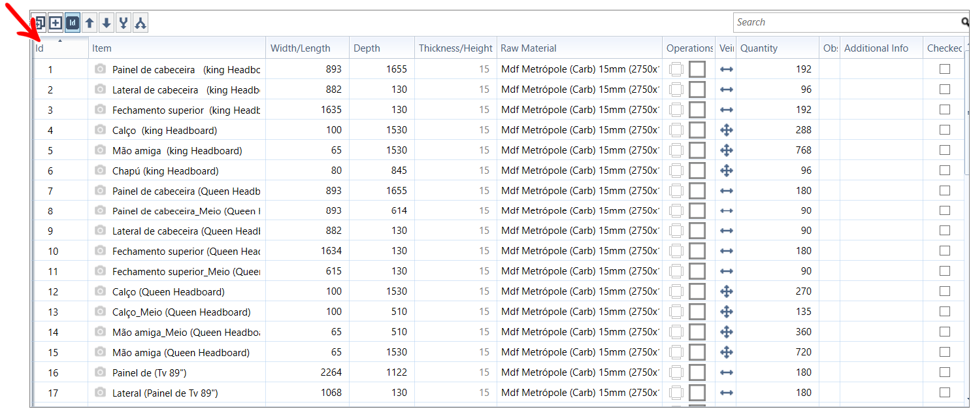Click the Item column header
The image size is (971, 411).
176,48
